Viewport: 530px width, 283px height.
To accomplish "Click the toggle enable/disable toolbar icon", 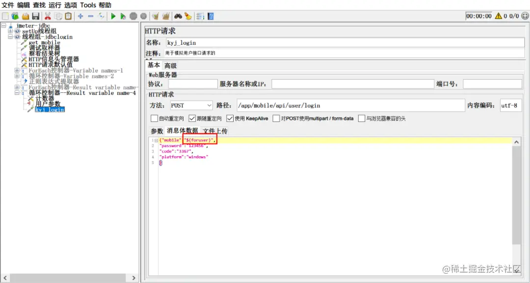I will coord(101,16).
